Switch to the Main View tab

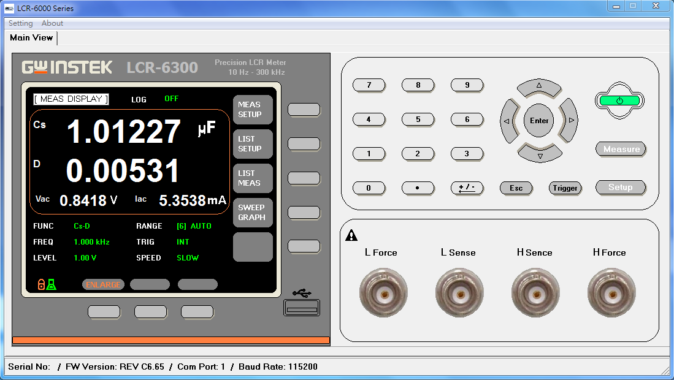coord(31,38)
